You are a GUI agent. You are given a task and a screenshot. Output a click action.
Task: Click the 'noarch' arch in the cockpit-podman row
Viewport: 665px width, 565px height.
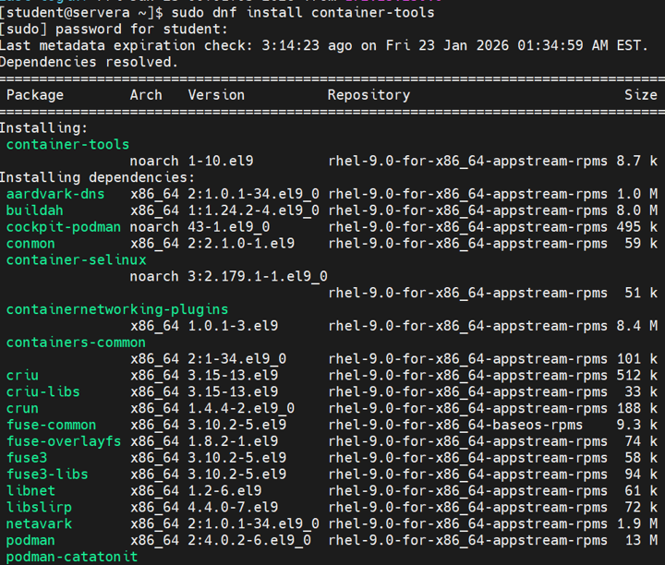coord(154,227)
